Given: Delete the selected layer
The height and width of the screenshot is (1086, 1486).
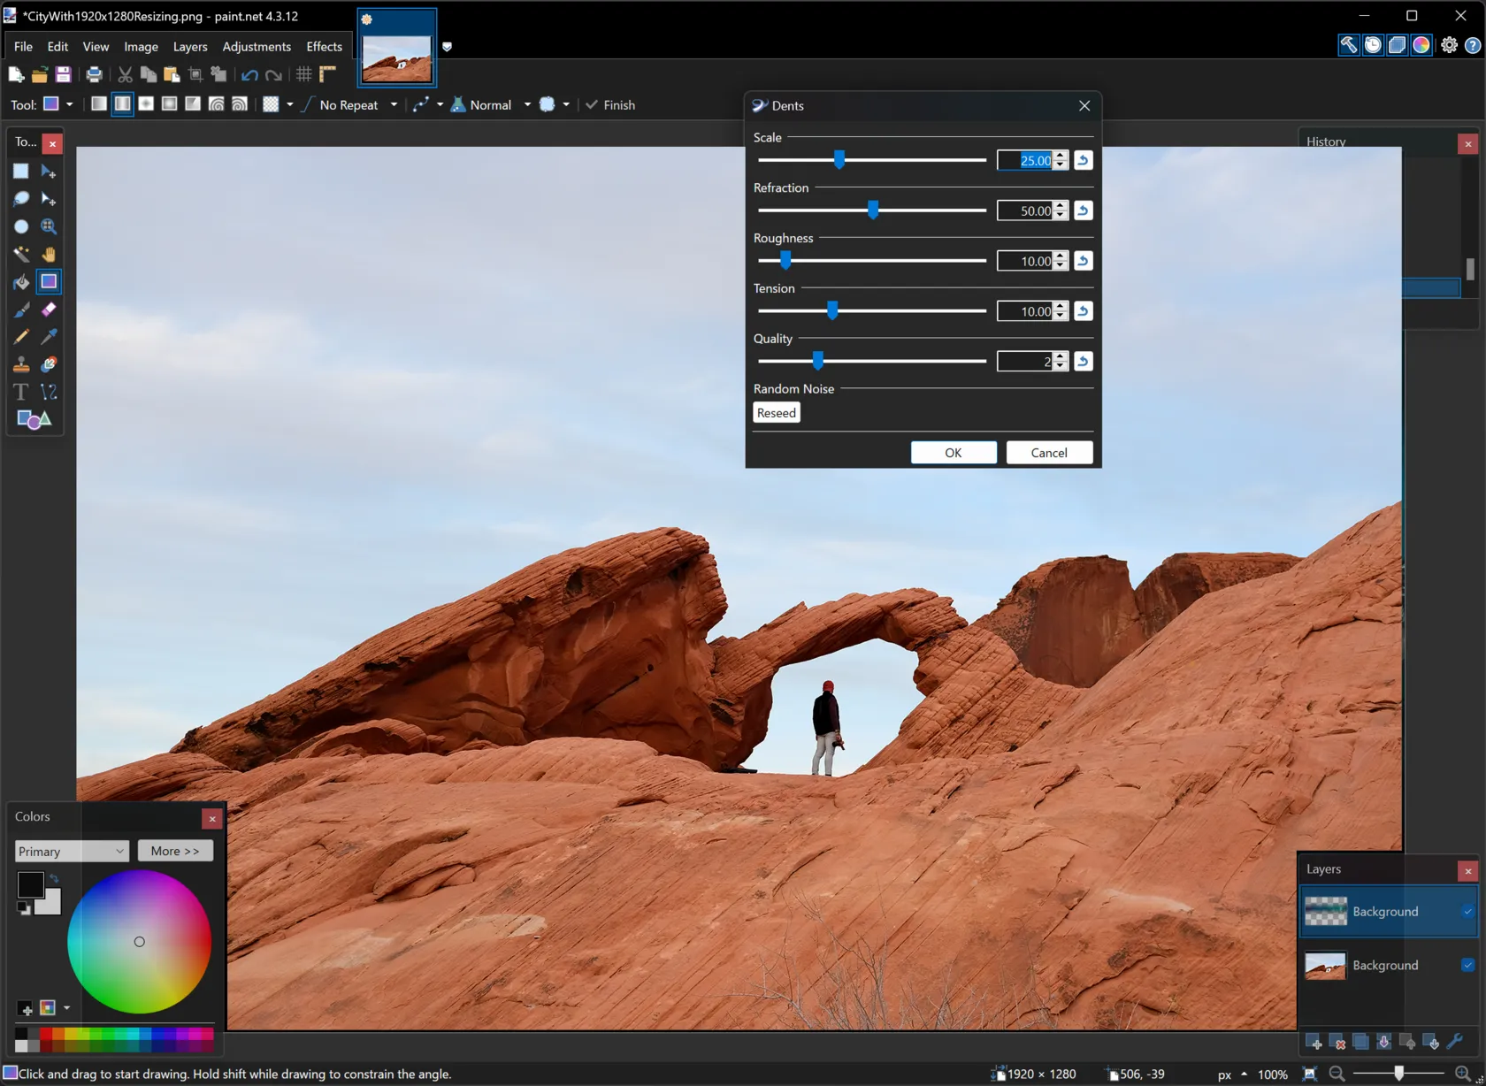Looking at the screenshot, I should pos(1338,1042).
